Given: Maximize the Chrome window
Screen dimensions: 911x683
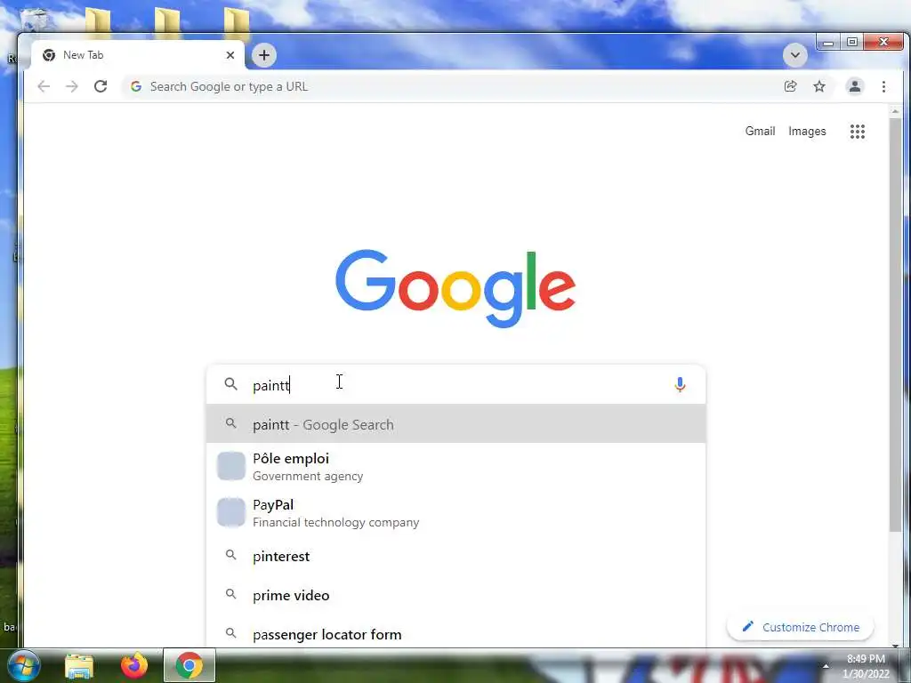Looking at the screenshot, I should (x=851, y=43).
